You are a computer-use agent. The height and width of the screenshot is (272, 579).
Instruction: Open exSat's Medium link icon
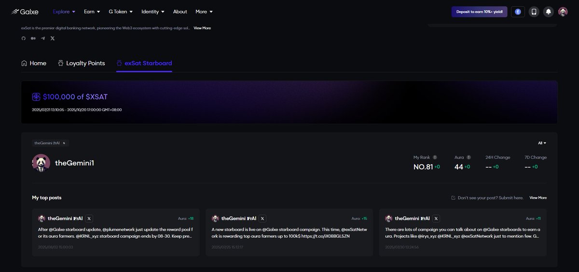pyautogui.click(x=33, y=38)
